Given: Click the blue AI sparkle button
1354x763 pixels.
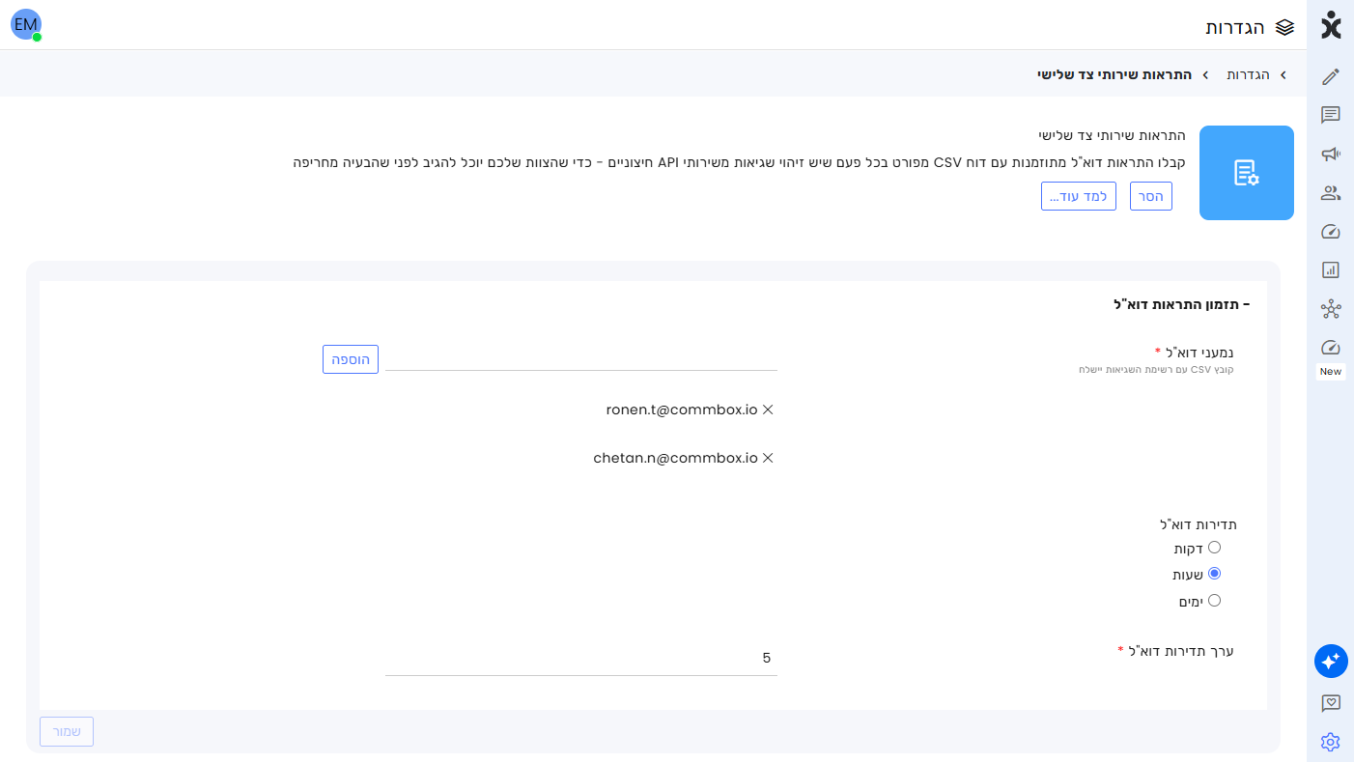Looking at the screenshot, I should (x=1331, y=662).
